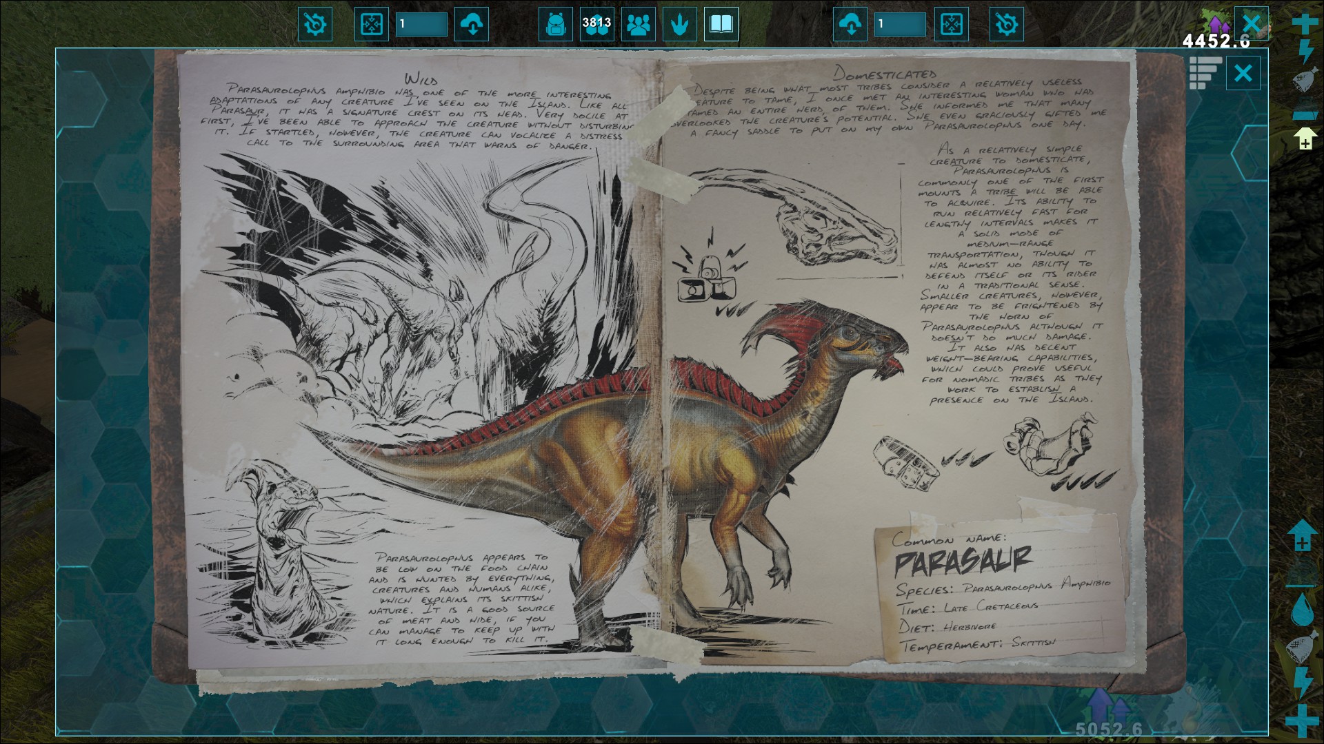
Task: Click the health plus status icon
Action: [1304, 23]
